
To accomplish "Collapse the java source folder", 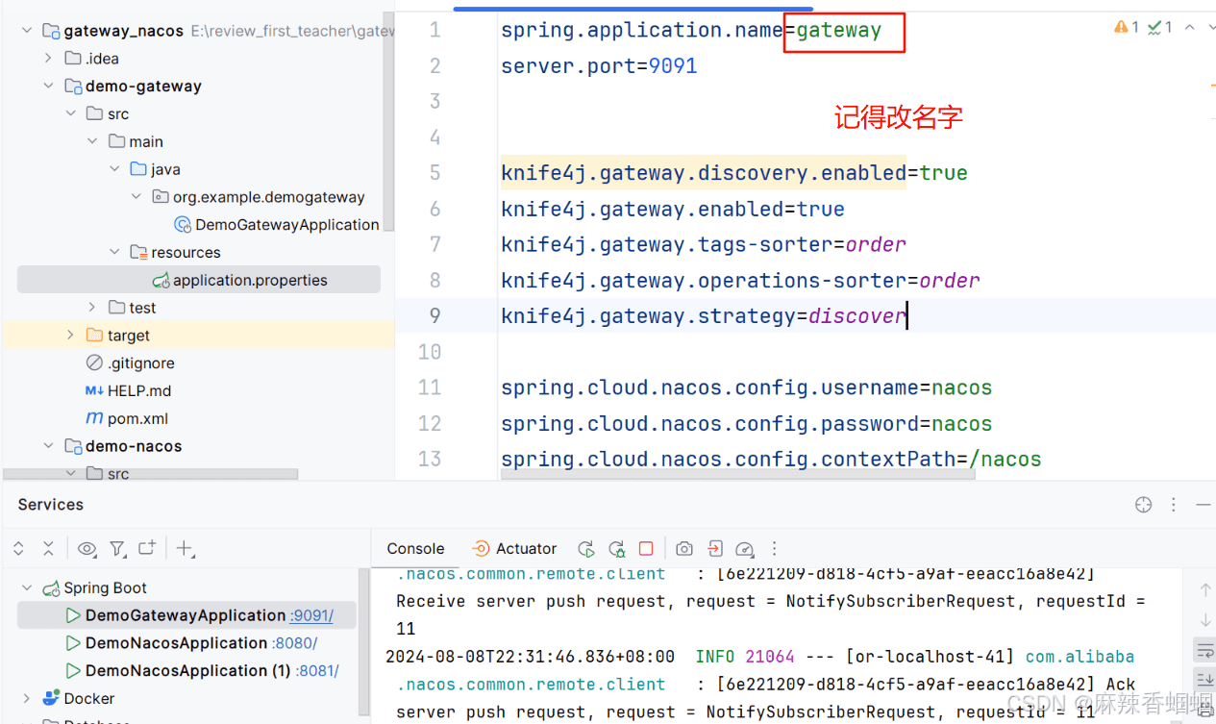I will coord(114,169).
